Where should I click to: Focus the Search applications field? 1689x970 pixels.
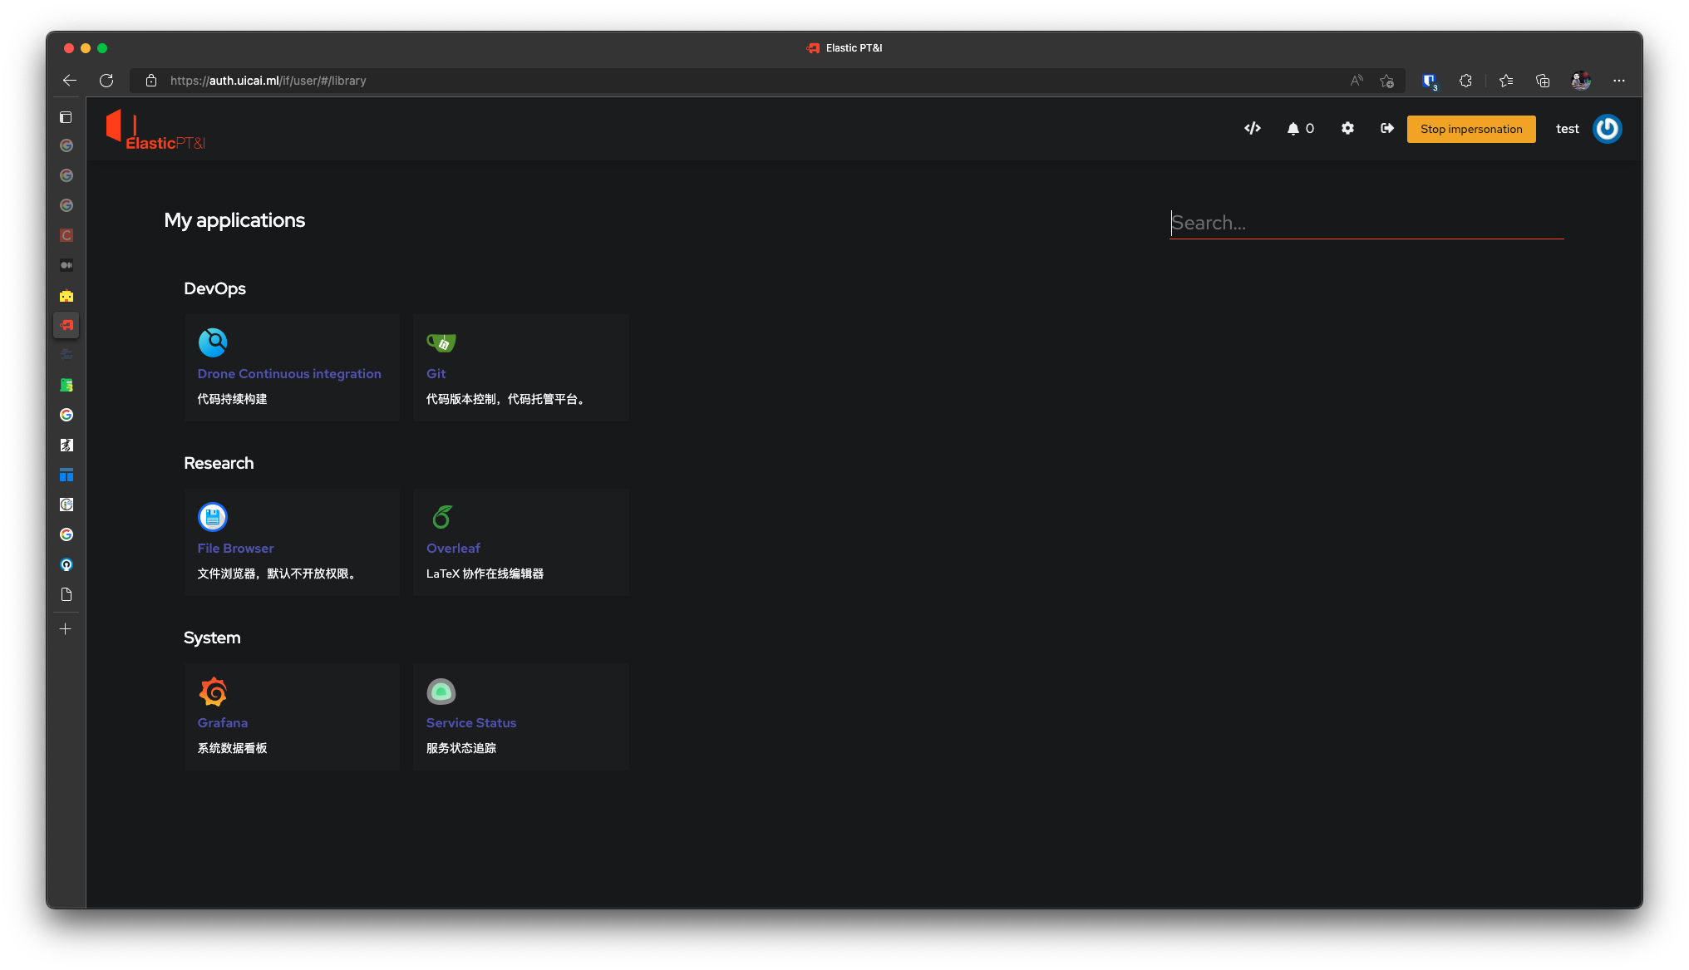click(1366, 223)
